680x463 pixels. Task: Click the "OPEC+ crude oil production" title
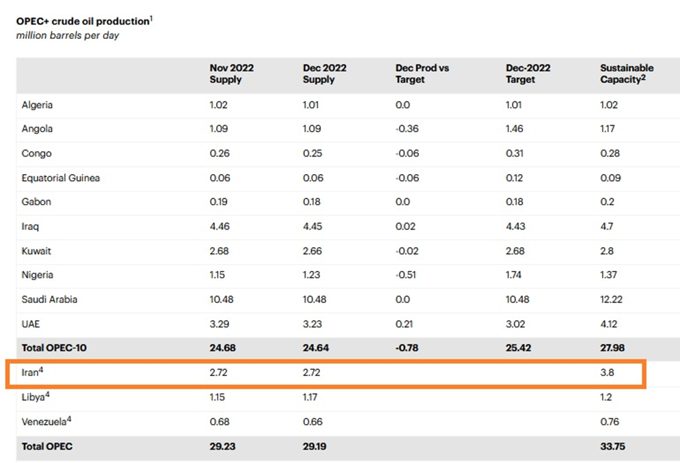82,22
